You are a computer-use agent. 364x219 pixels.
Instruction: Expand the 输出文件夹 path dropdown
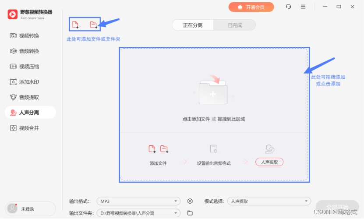coord(138,213)
